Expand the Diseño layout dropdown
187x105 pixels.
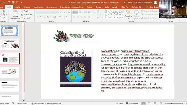(26, 11)
